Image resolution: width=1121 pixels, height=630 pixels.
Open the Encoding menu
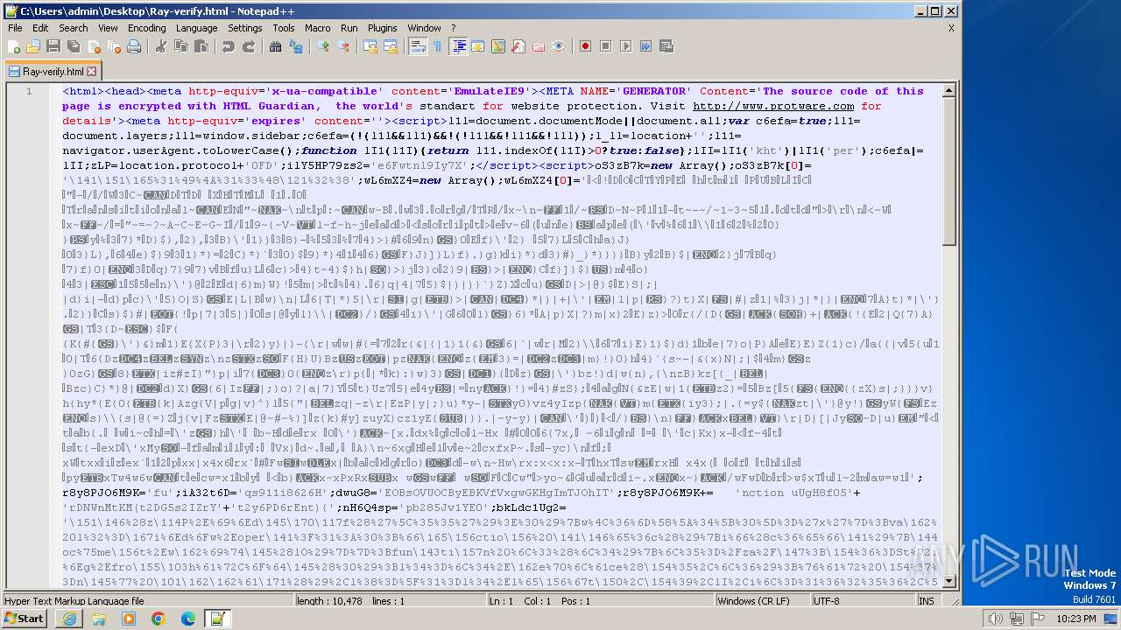pos(147,28)
